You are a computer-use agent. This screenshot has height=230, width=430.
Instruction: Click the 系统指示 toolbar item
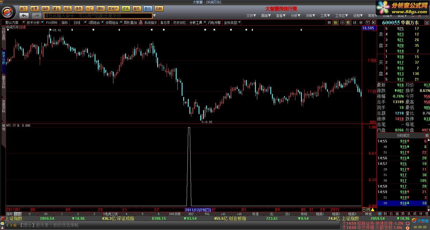150,23
